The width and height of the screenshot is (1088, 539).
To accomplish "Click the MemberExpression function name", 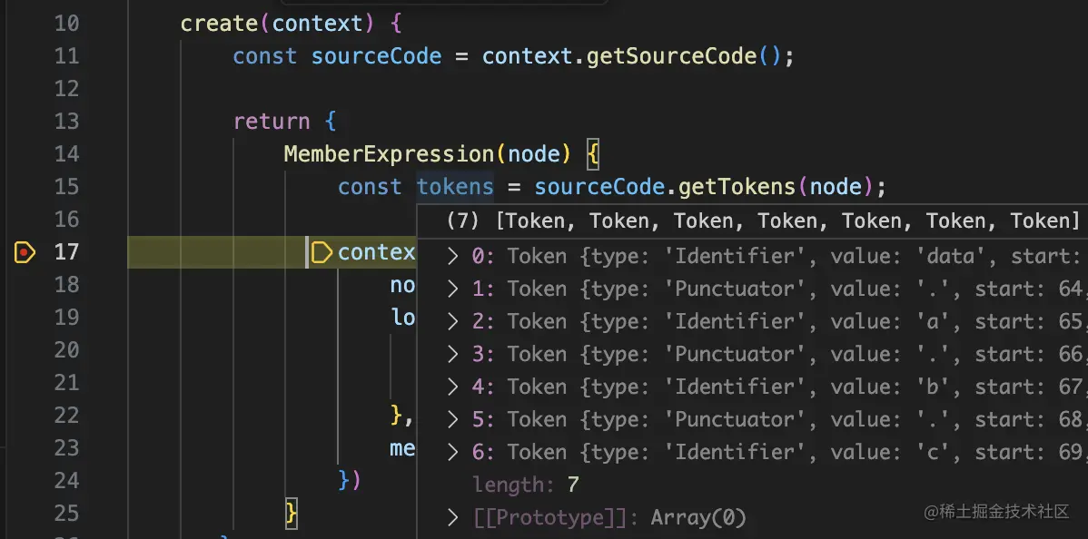I will tap(389, 154).
